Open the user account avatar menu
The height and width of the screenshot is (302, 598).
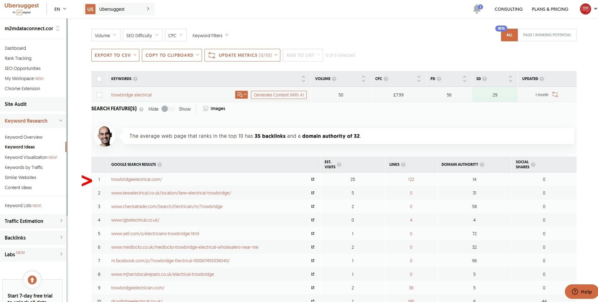pyautogui.click(x=585, y=9)
